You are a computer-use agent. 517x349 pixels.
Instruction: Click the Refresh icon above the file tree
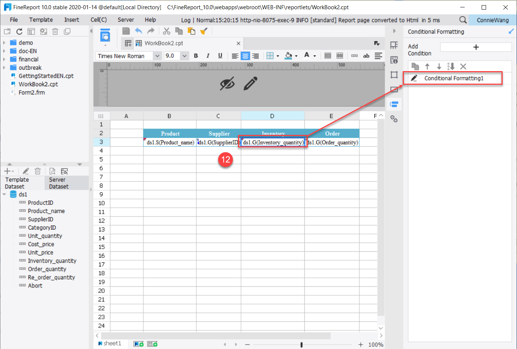click(19, 31)
